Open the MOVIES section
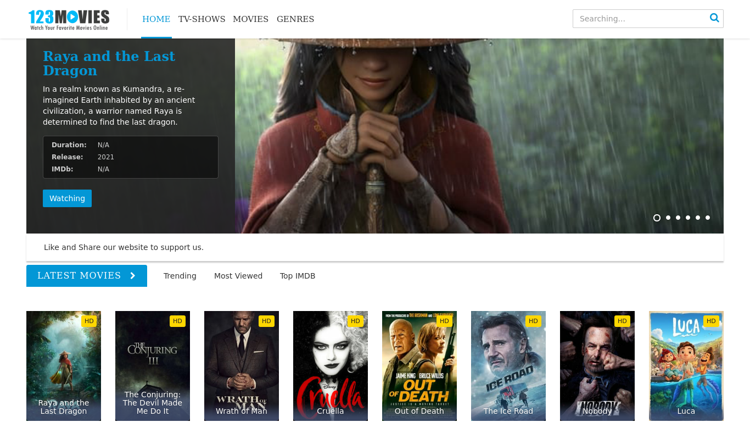The image size is (750, 422). tap(250, 19)
